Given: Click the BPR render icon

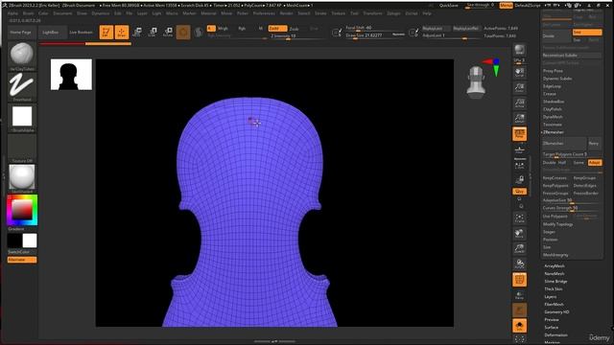Looking at the screenshot, I should [x=520, y=50].
